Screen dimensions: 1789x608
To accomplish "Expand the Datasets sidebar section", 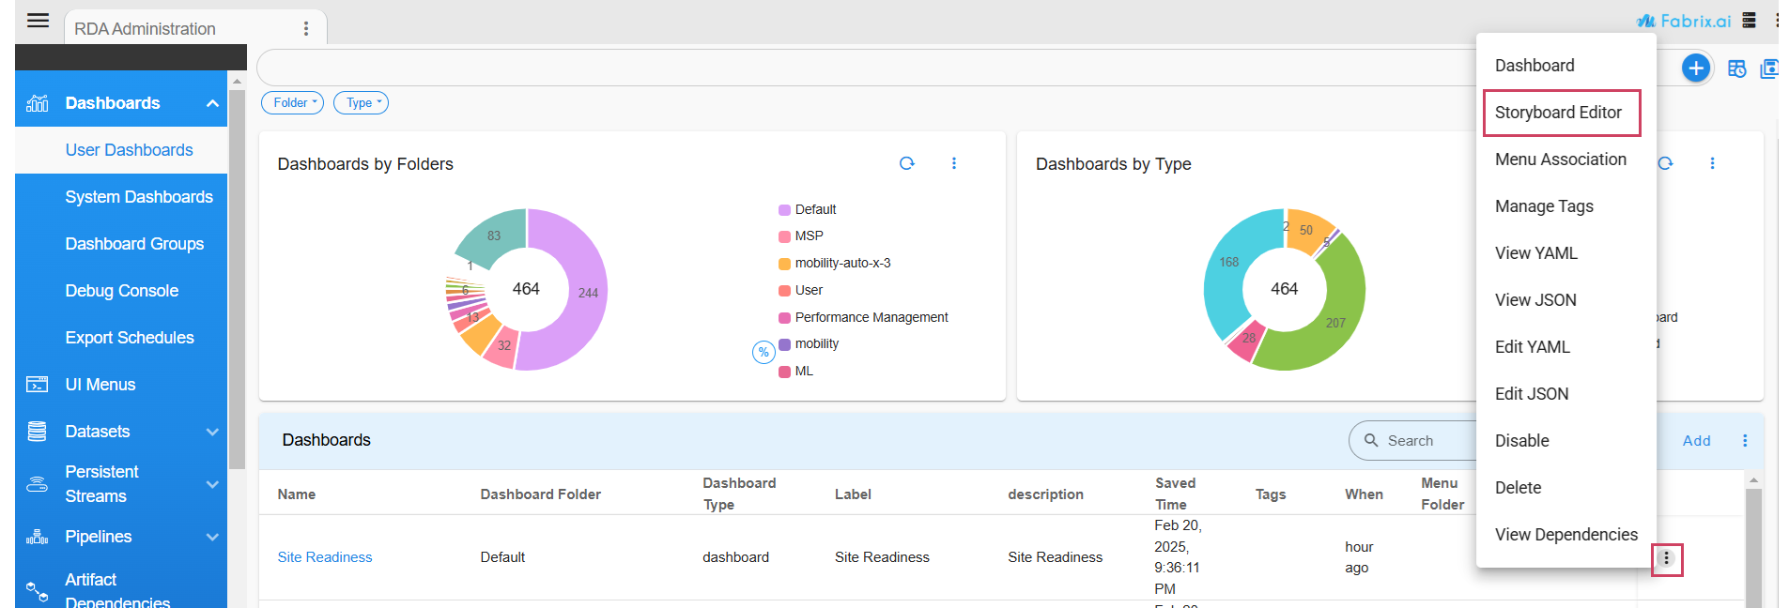I will [121, 432].
